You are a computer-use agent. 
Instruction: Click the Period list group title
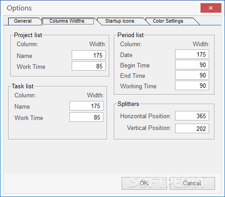(131, 35)
